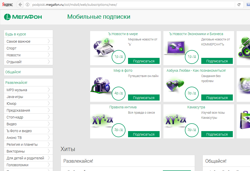Expand the Самое важное category chevron
This screenshot has height=171, width=250.
click(48, 41)
